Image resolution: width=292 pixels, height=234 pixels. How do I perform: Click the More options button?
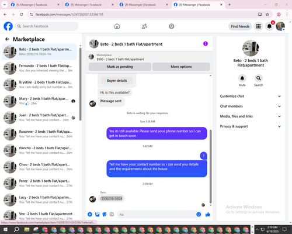coord(181,67)
